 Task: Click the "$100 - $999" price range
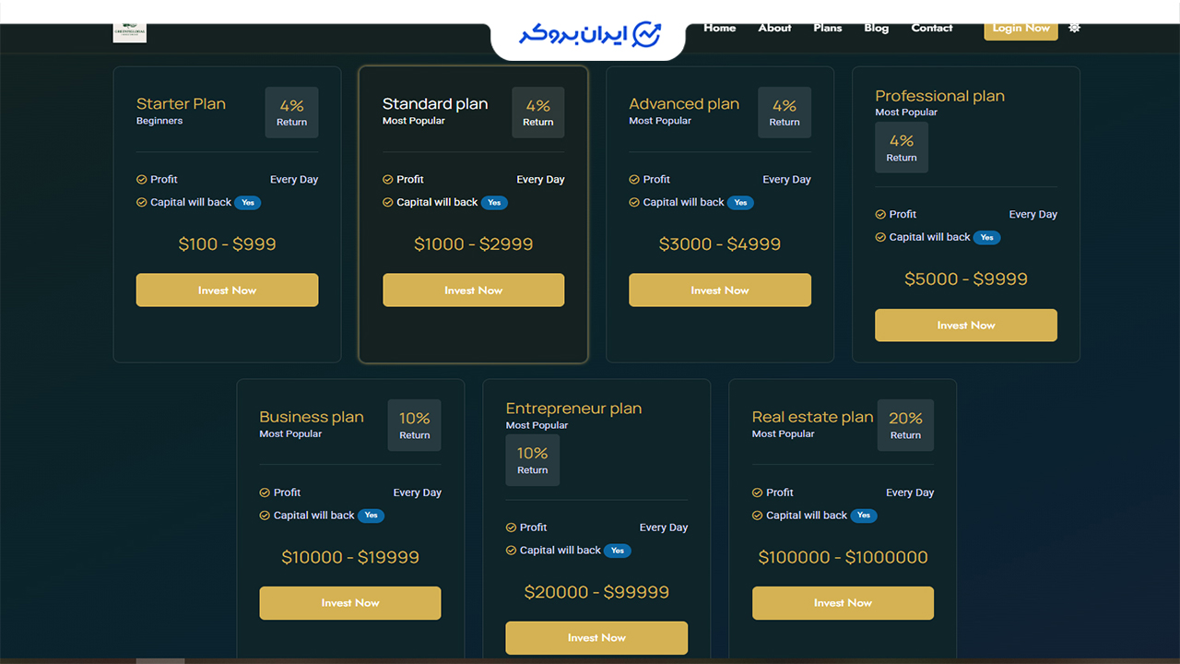click(228, 244)
